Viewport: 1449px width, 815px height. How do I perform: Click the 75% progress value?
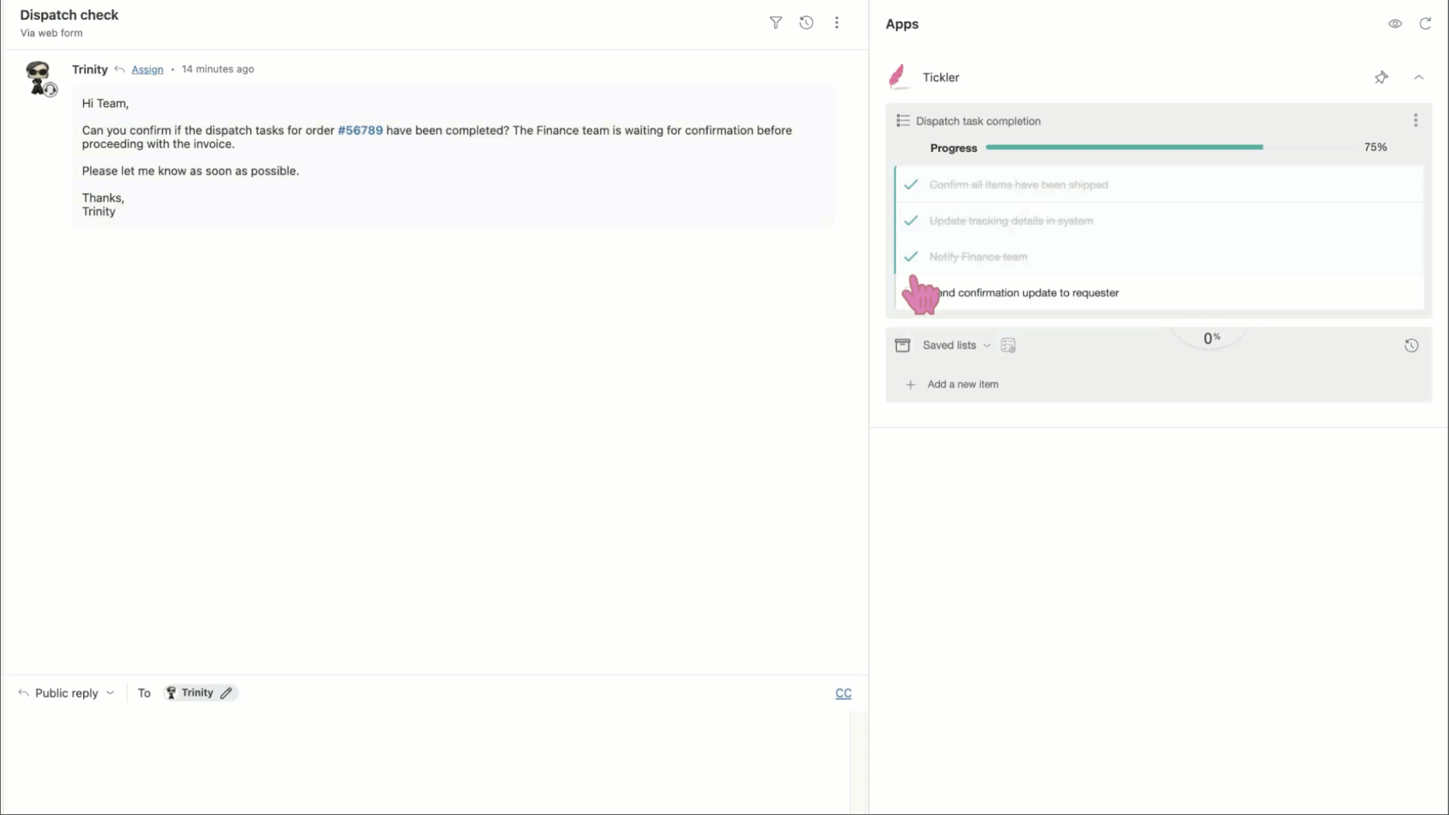tap(1376, 148)
